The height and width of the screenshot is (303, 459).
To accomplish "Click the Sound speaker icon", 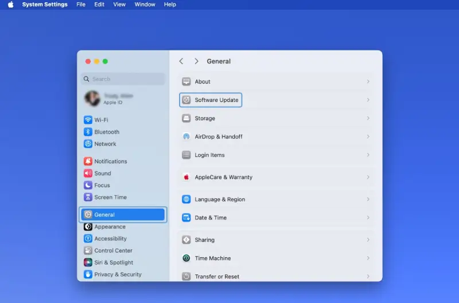I will click(x=88, y=174).
